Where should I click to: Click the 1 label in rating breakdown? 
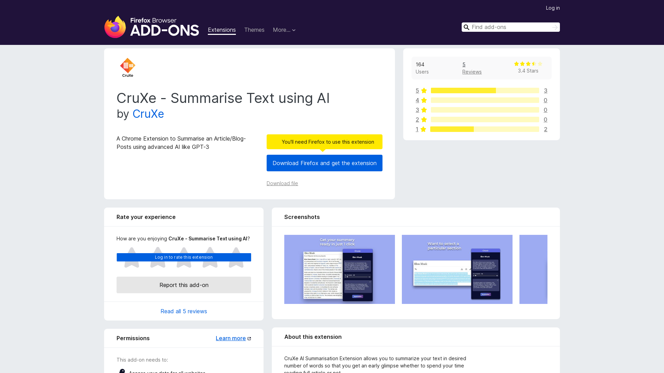tap(417, 129)
